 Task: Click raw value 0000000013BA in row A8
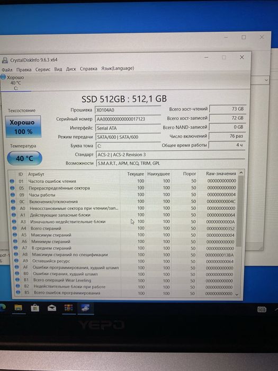tap(219, 255)
